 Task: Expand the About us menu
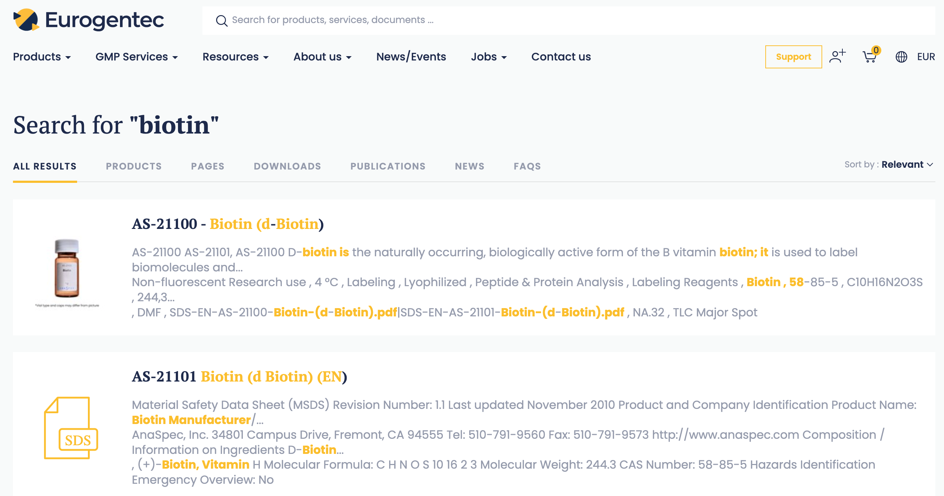[322, 57]
